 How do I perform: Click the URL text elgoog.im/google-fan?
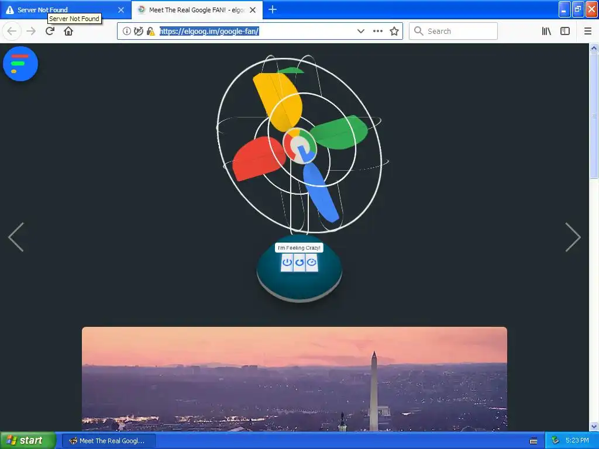click(209, 31)
